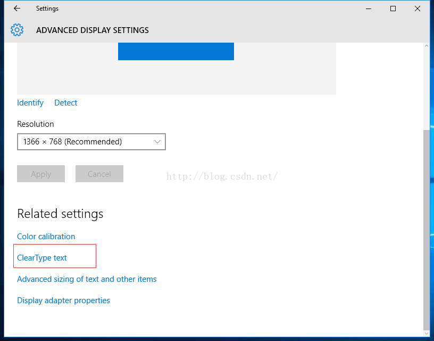
Task: Select the blue monitor display thumbnail
Action: (x=176, y=51)
